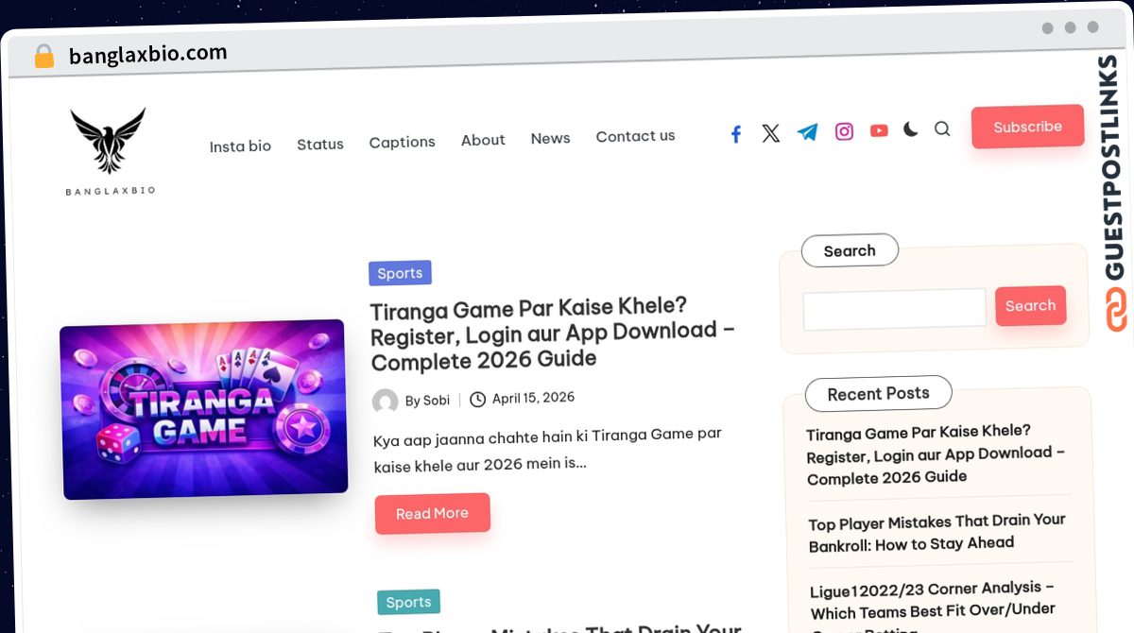The image size is (1134, 633).
Task: Open recent post Top Player Mistakes
Action: tap(936, 532)
